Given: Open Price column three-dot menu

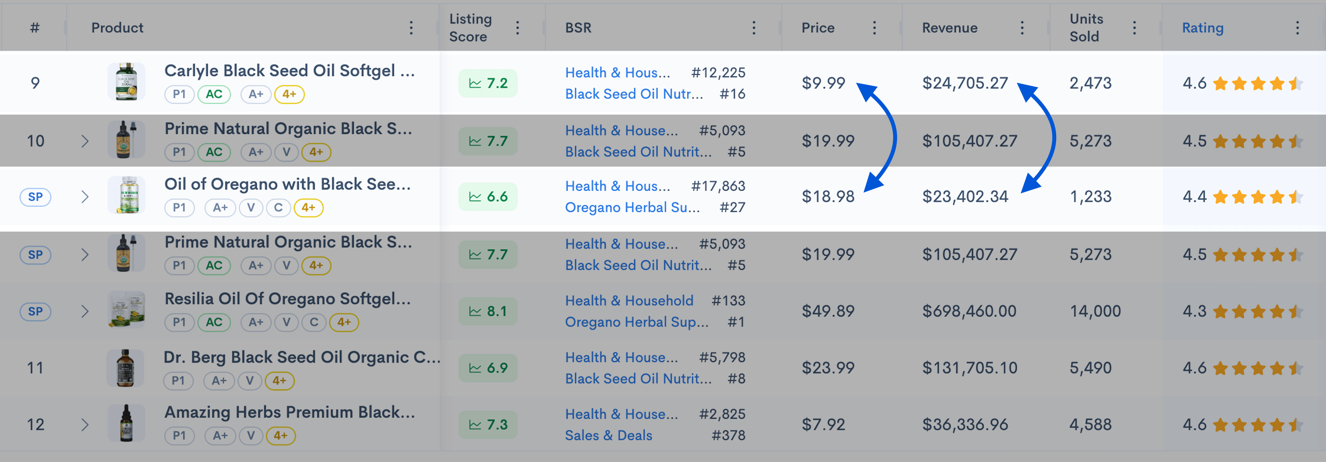Looking at the screenshot, I should 874,28.
